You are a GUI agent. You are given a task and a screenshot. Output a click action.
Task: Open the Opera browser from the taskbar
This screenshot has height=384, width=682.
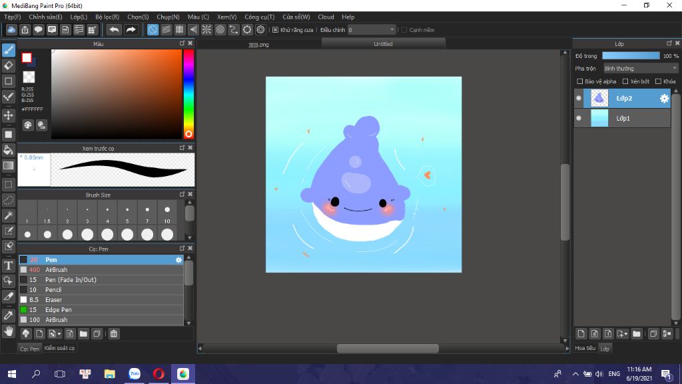click(159, 374)
